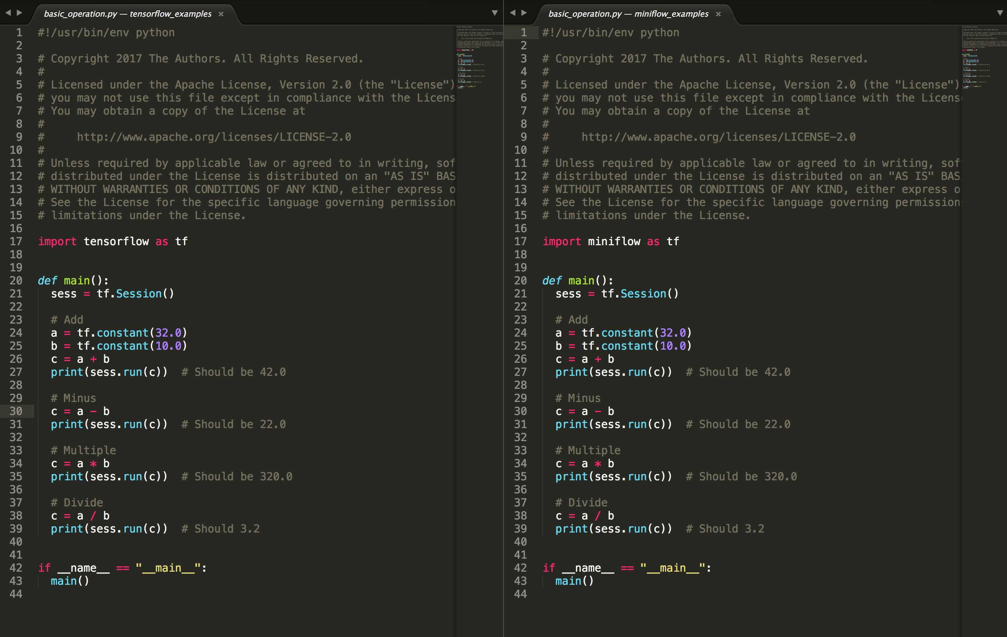Click line number 30 in the left gutter

pyautogui.click(x=16, y=411)
